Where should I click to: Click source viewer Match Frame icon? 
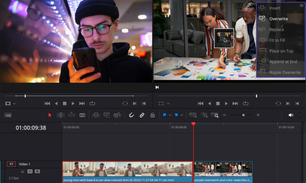[x=125, y=103]
